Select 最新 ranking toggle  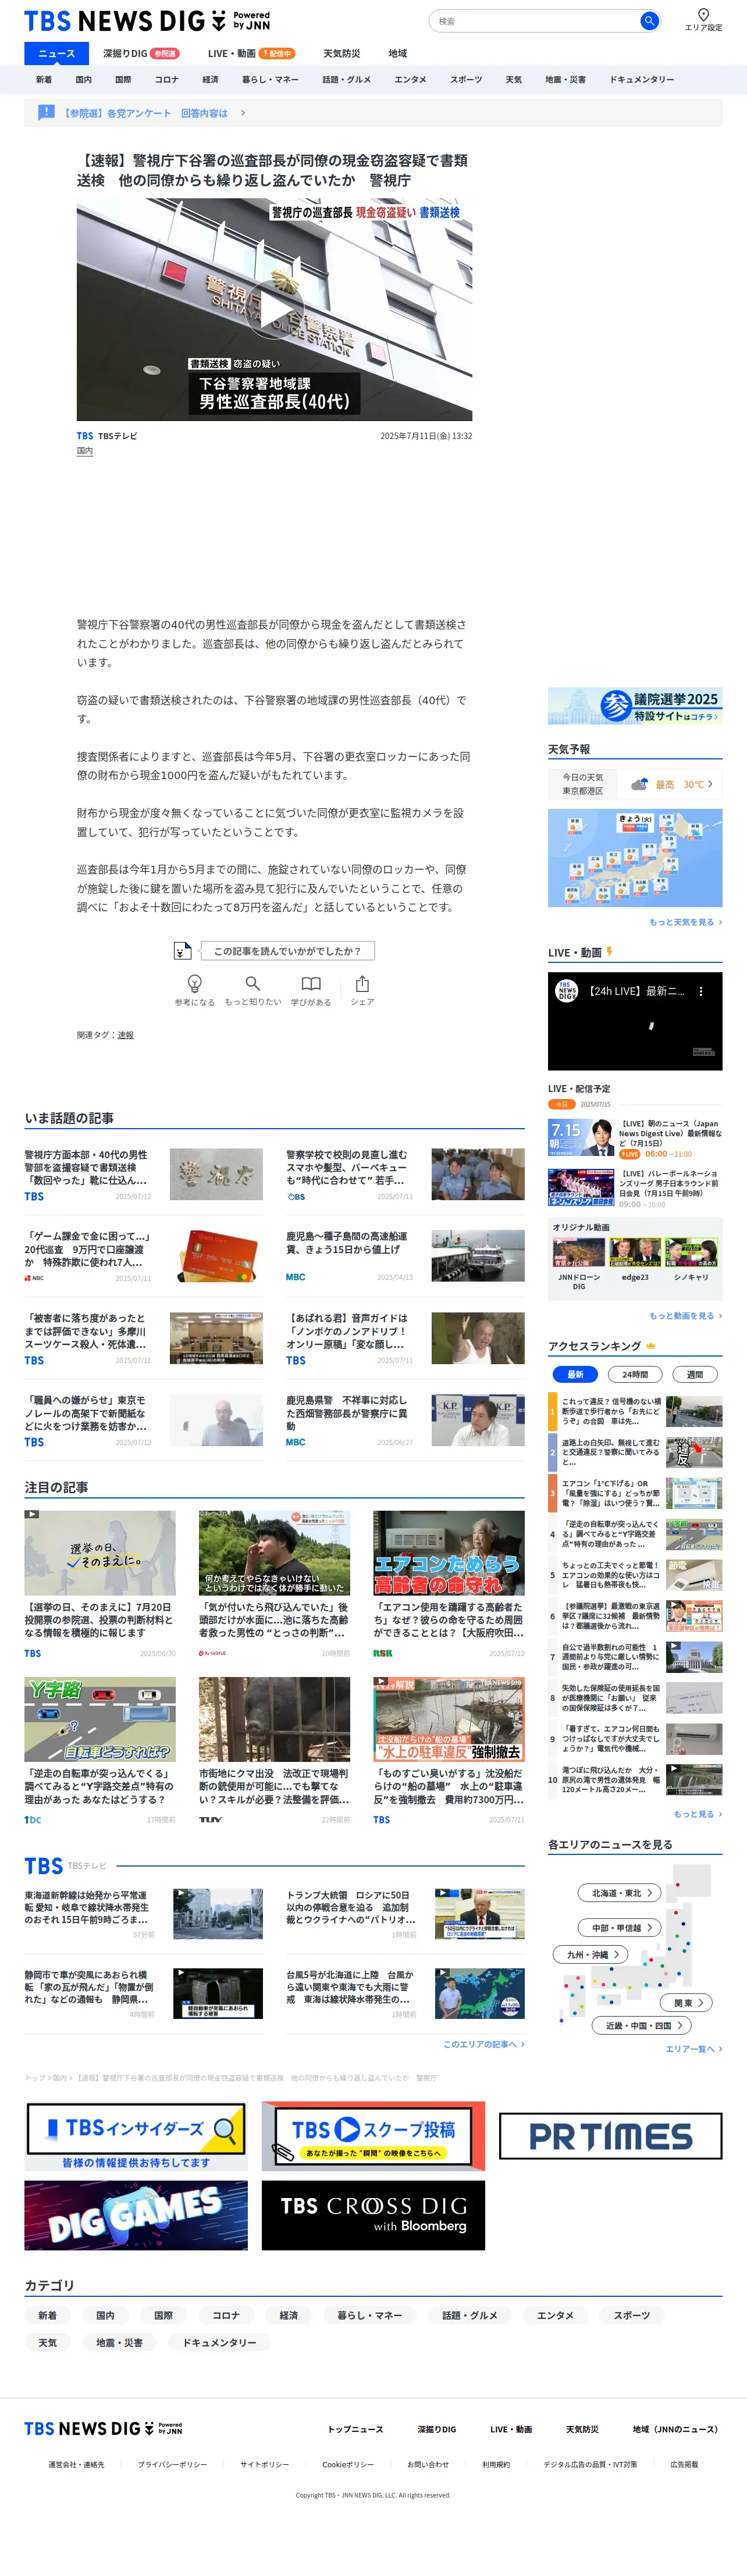pyautogui.click(x=575, y=1374)
